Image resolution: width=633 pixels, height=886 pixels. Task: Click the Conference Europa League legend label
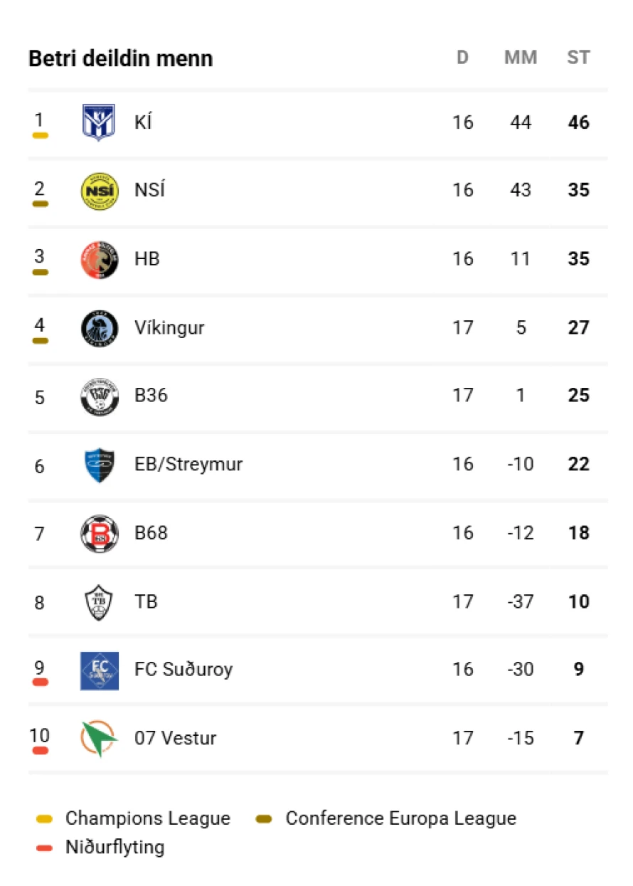[x=400, y=818]
